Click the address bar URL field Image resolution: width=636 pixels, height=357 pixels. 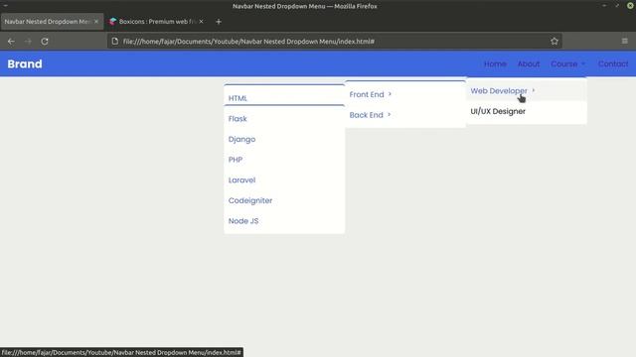(335, 42)
